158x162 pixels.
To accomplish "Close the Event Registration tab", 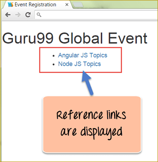I will pos(67,5).
